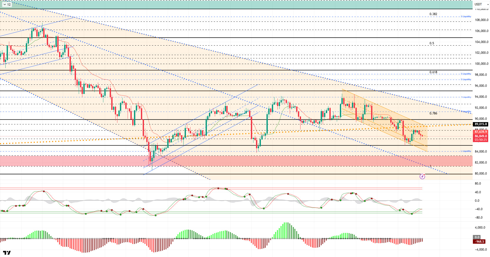Image resolution: width=490 pixels, height=257 pixels.
Task: Click the 03:50:25 bar countdown timer
Action: pyautogui.click(x=481, y=140)
